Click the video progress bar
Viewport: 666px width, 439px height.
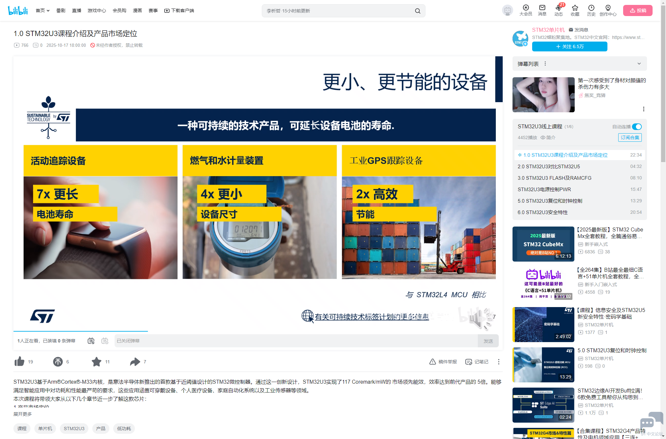(258, 331)
